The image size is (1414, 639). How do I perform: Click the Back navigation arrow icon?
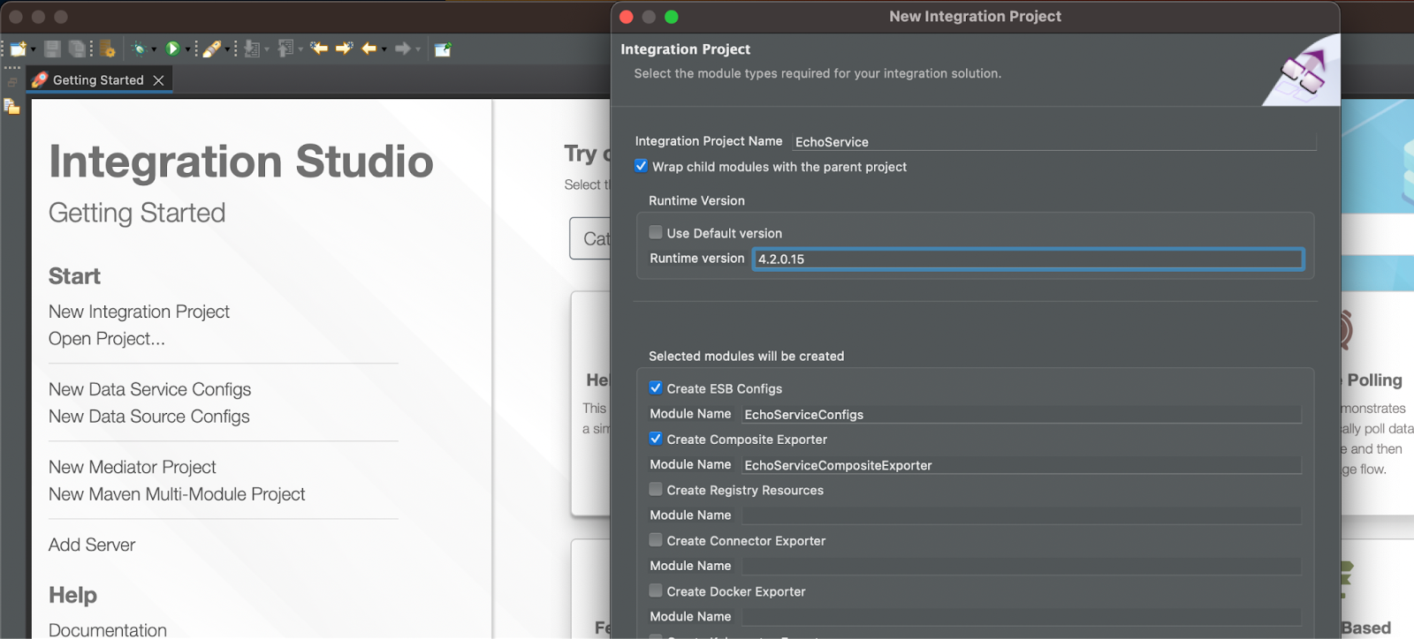369,49
